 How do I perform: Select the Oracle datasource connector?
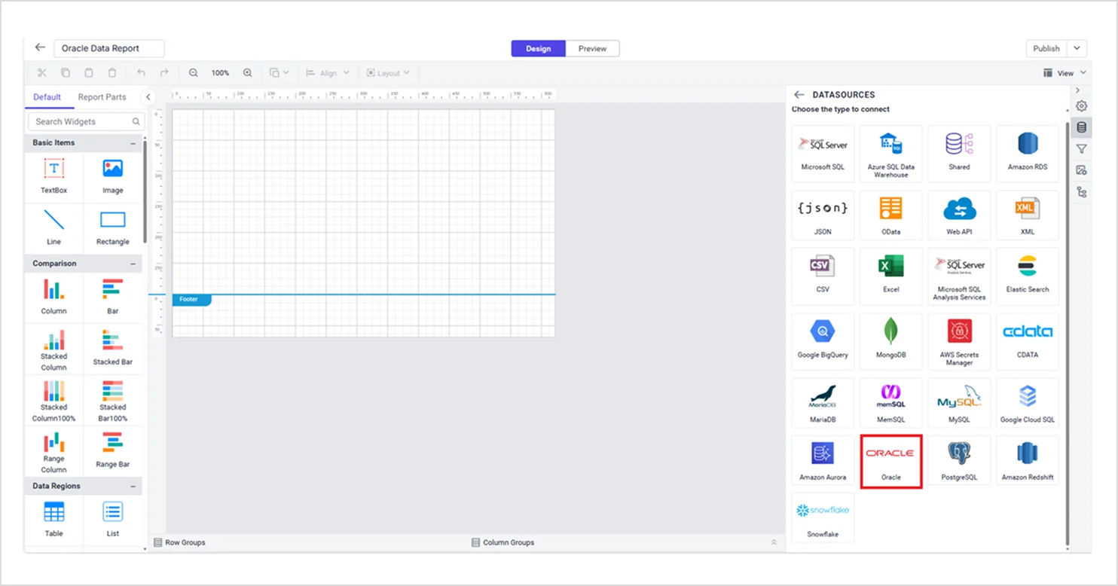coord(890,459)
